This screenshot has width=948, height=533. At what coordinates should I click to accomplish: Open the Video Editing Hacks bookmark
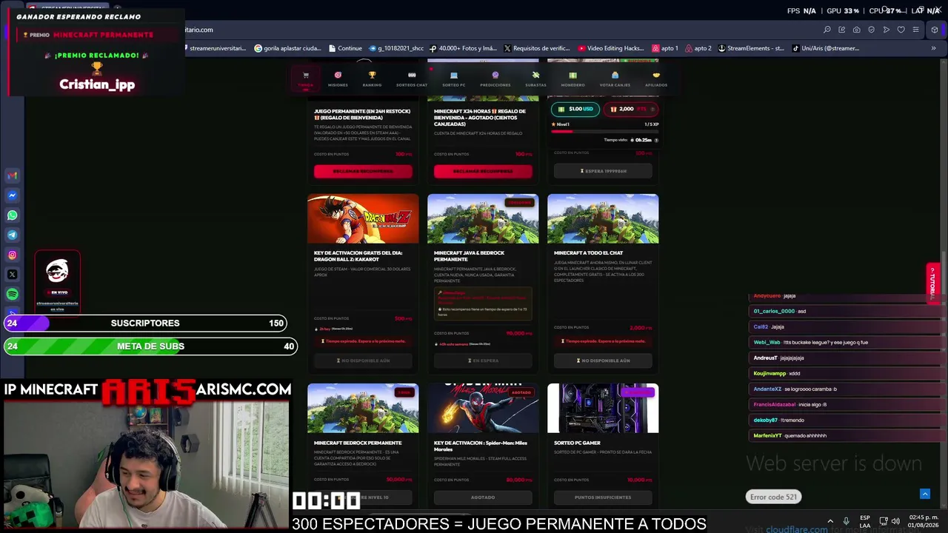coord(611,48)
